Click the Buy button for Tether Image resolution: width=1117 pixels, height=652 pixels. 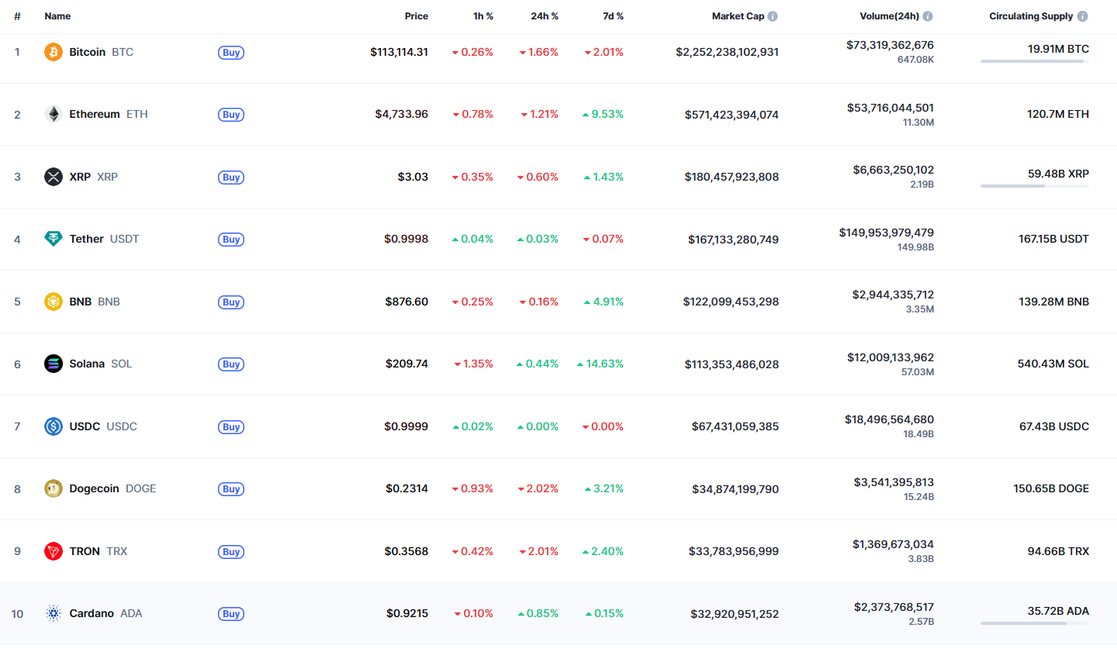pyautogui.click(x=231, y=240)
